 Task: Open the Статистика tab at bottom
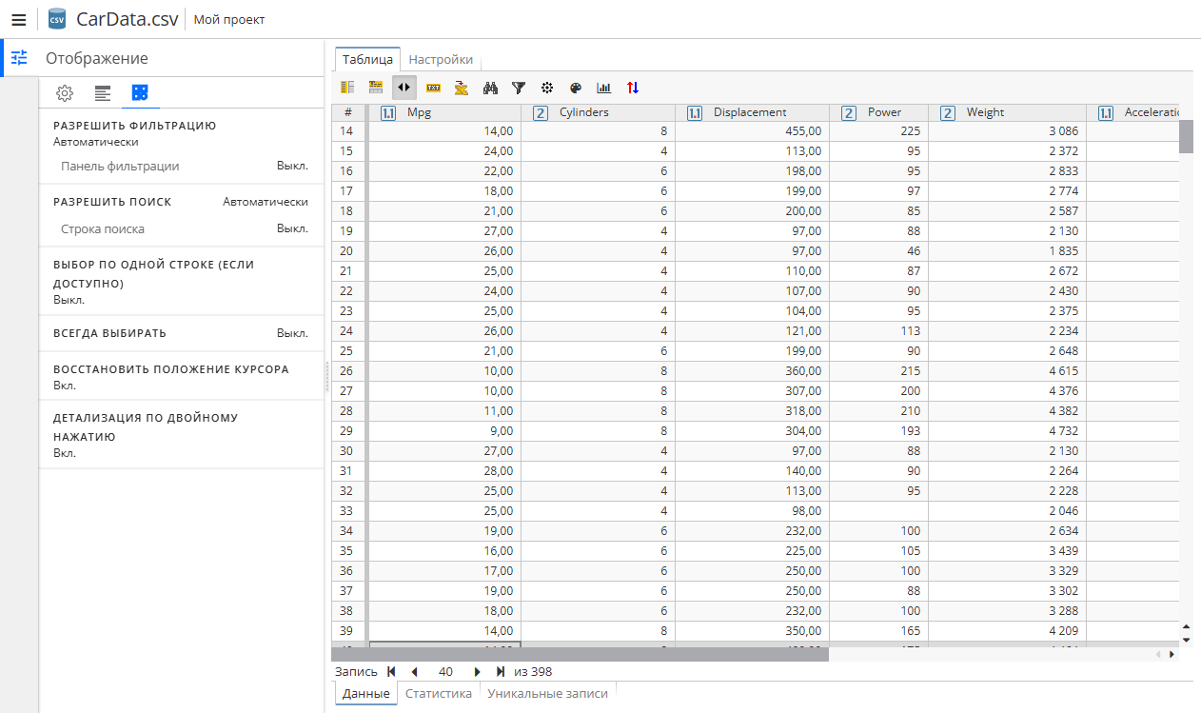coord(438,694)
